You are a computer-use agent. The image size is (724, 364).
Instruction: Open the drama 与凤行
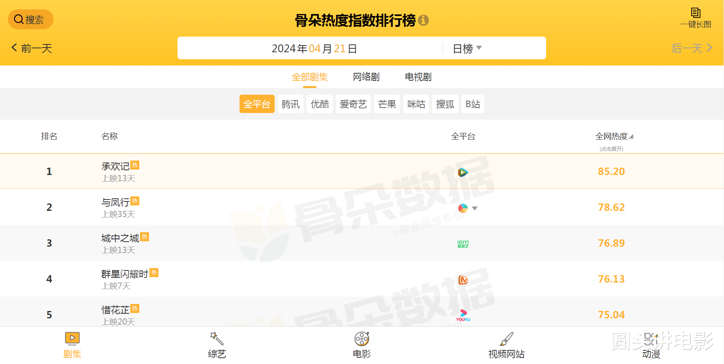pyautogui.click(x=115, y=202)
